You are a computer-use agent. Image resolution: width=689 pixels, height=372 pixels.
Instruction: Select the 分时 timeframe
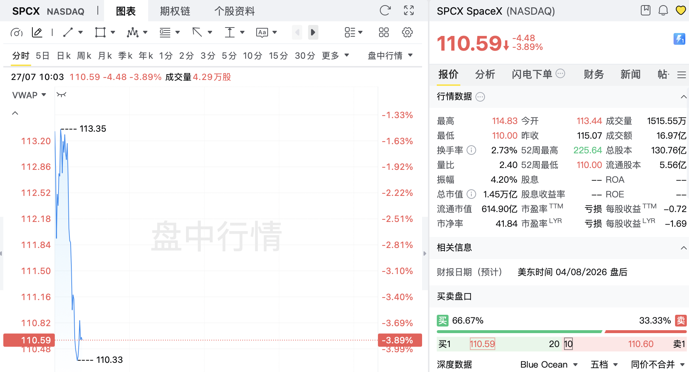(x=21, y=56)
